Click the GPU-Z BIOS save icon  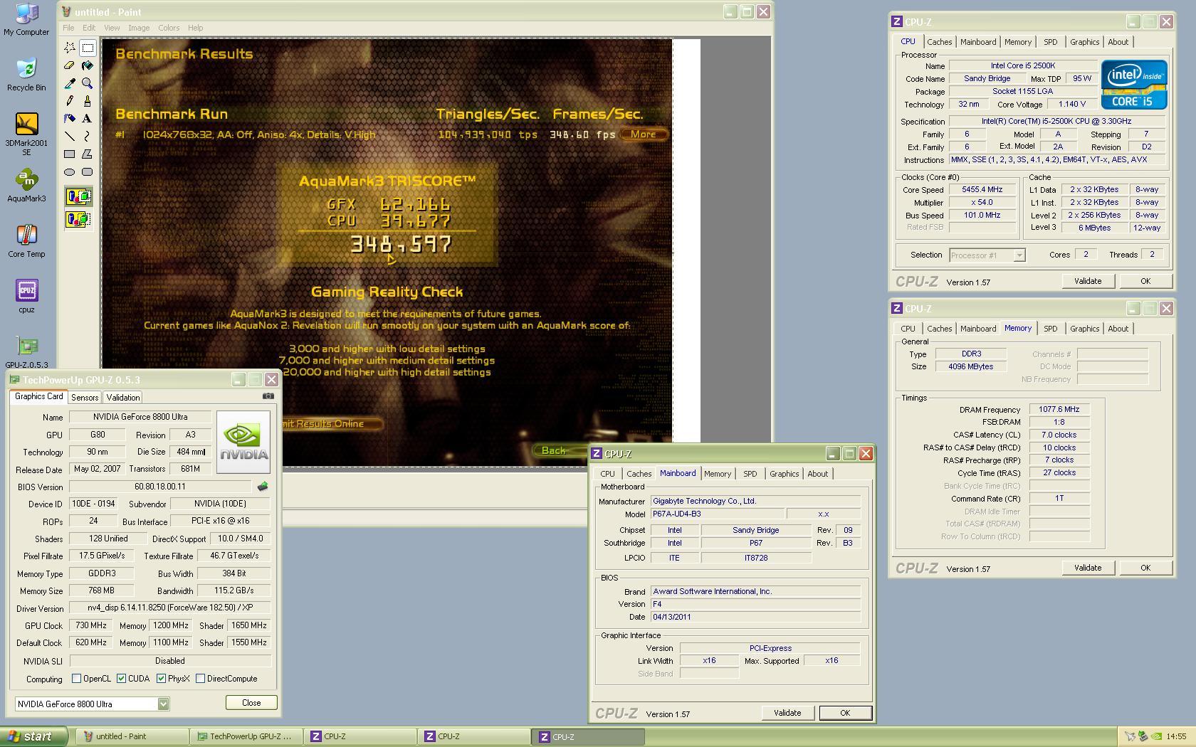pos(263,487)
